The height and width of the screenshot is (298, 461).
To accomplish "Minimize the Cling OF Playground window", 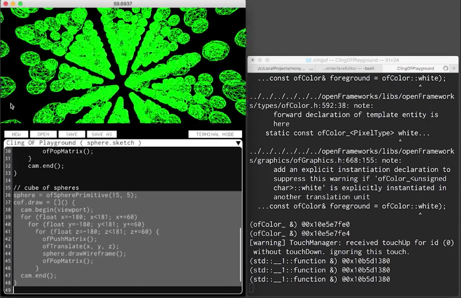I will [x=13, y=4].
